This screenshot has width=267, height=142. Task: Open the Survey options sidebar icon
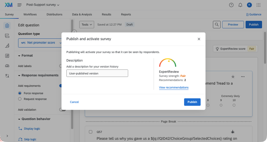click(7, 56)
